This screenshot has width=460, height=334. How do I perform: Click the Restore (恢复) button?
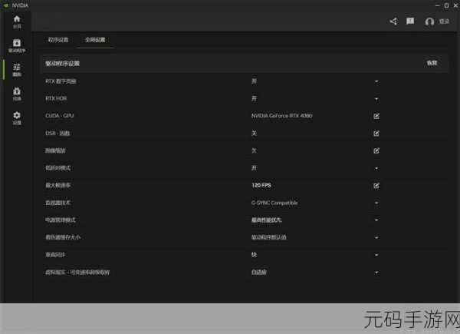point(432,63)
